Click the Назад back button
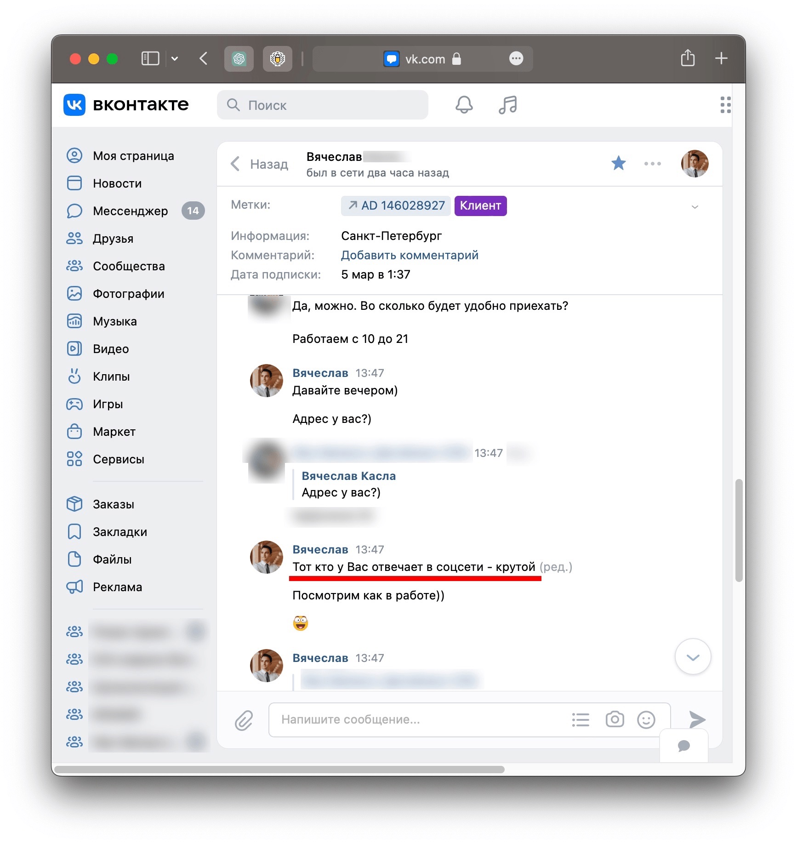 (x=260, y=164)
